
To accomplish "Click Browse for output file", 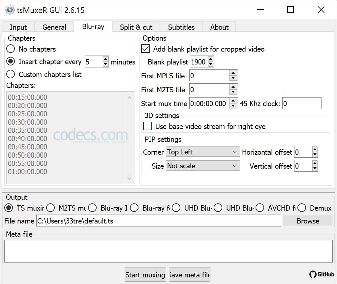I will [308, 221].
